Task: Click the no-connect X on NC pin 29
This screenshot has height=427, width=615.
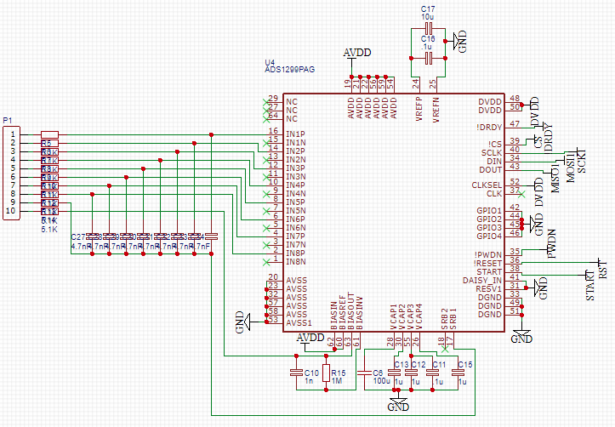Action: [x=266, y=102]
